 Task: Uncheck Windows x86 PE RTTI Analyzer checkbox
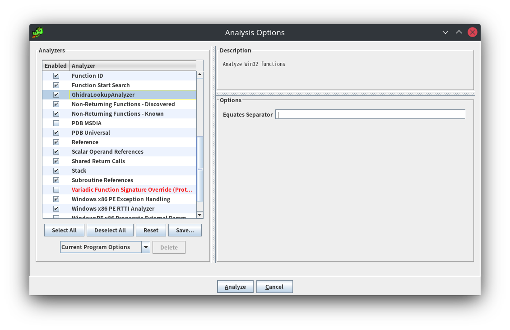56,208
